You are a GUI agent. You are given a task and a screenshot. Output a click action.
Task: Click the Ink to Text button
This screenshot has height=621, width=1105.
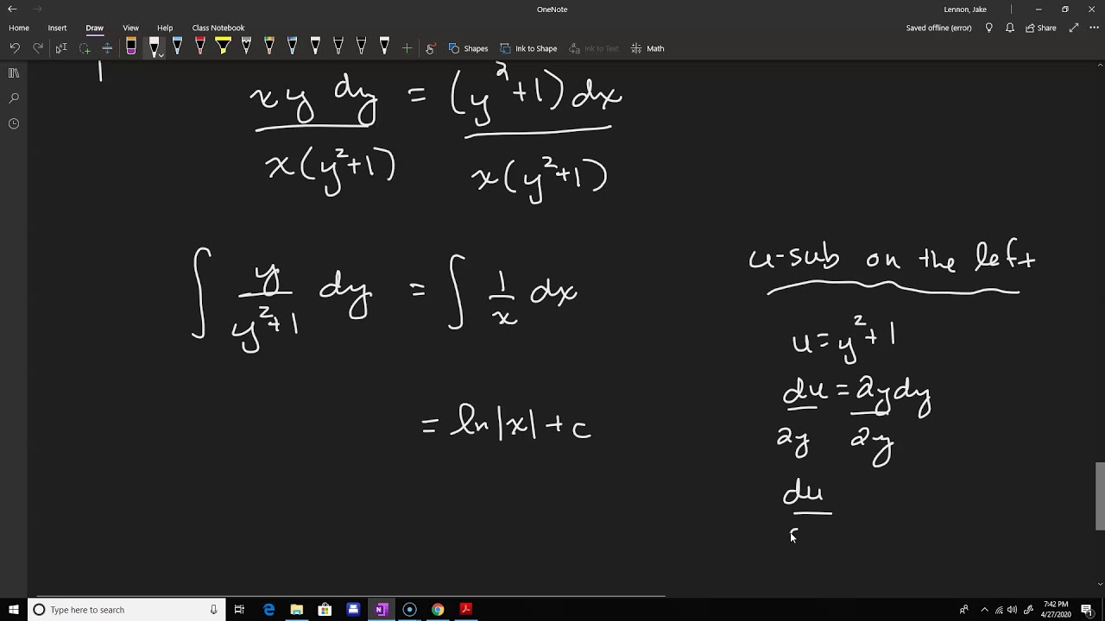594,48
